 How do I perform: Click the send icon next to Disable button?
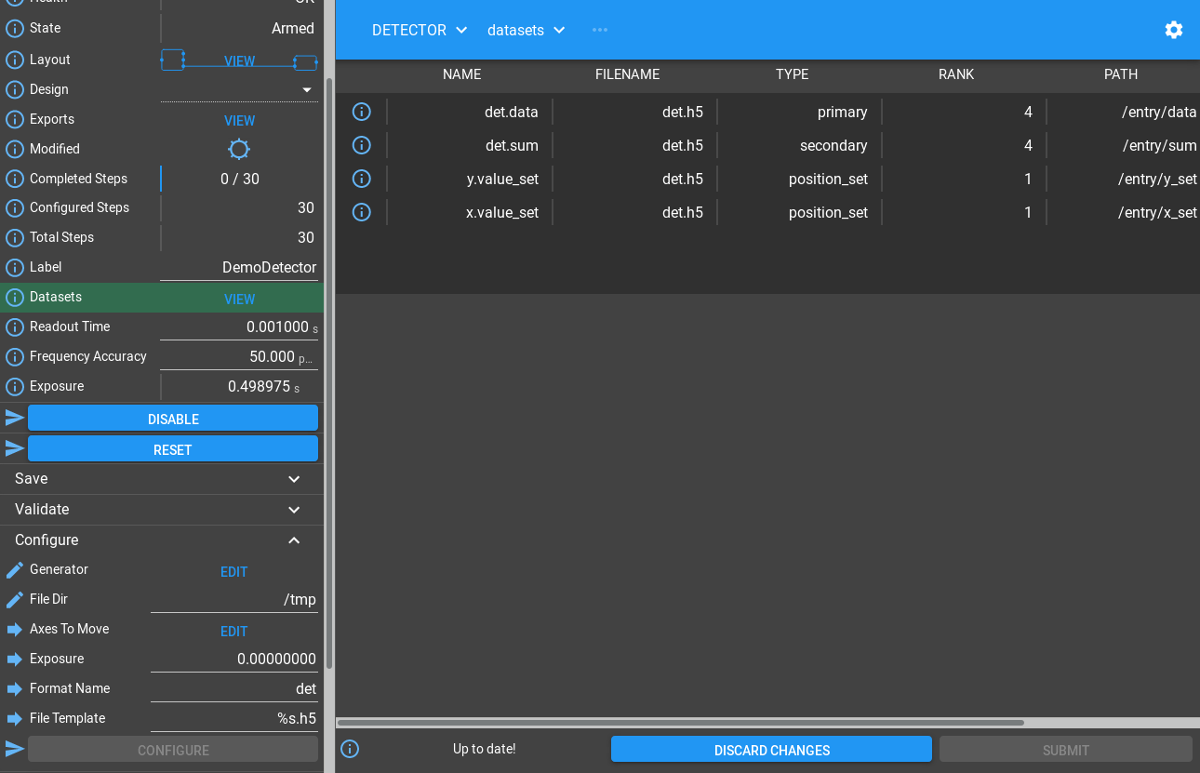point(15,418)
